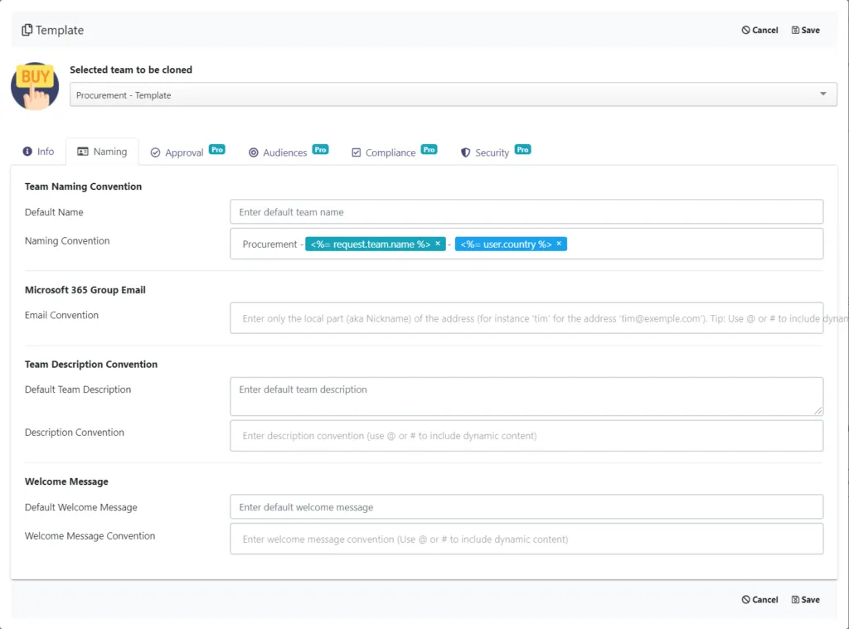Click Save in the top header

coord(805,31)
